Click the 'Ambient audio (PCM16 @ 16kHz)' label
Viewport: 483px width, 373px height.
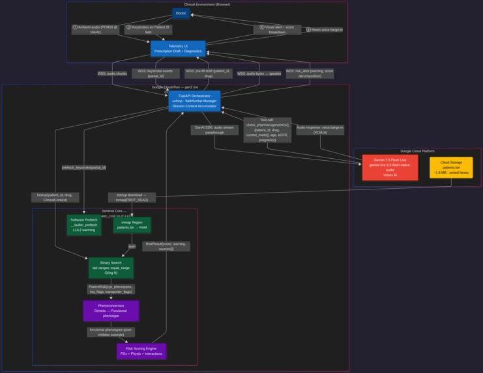click(x=95, y=29)
